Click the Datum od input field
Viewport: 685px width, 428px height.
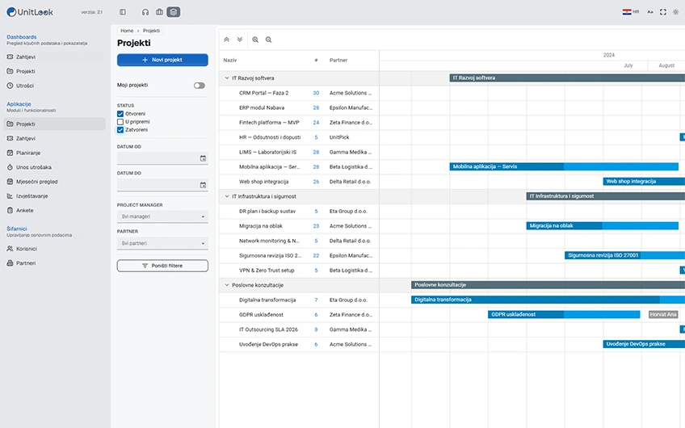pyautogui.click(x=162, y=158)
